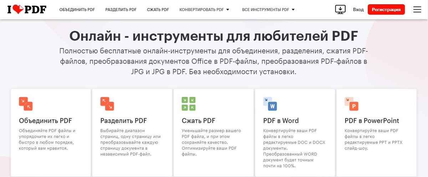The width and height of the screenshot is (428, 177).
Task: Click text starting 'Выбирайте диапазон страниц'
Action: point(131,142)
